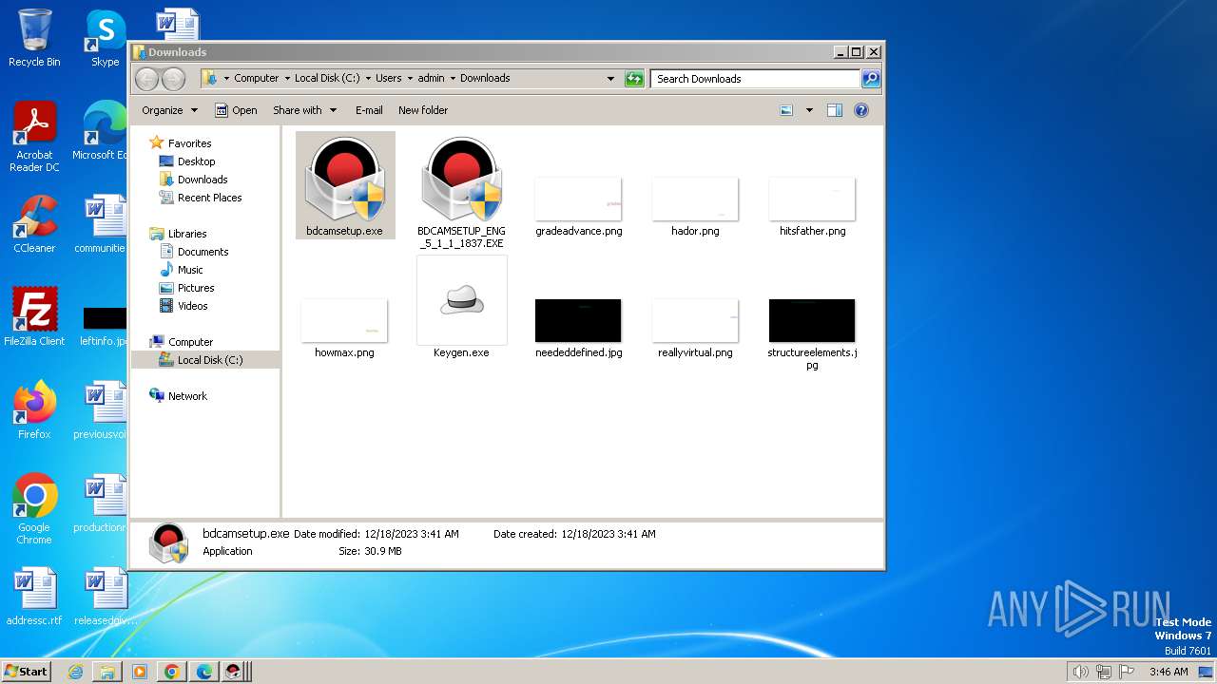
Task: Open Acrobat Reader DC desktop icon
Action: coord(34,138)
